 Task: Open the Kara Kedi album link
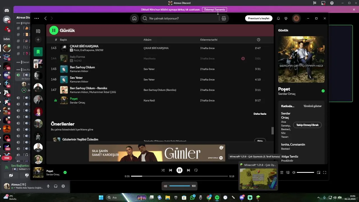click(x=149, y=100)
